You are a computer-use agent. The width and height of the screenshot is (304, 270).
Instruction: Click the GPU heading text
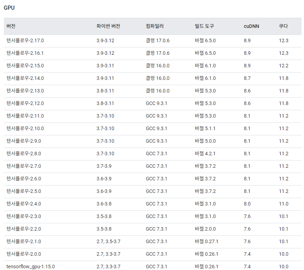[9, 8]
